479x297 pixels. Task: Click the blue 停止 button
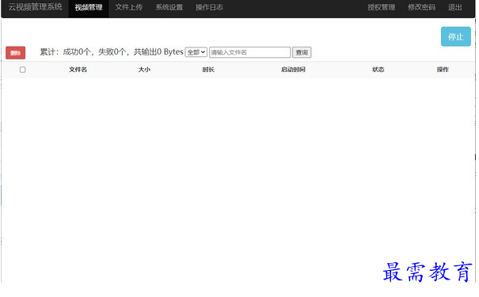[456, 36]
